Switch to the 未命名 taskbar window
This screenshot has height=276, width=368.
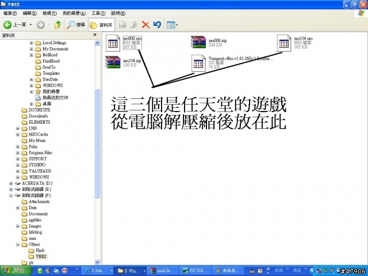(x=228, y=271)
